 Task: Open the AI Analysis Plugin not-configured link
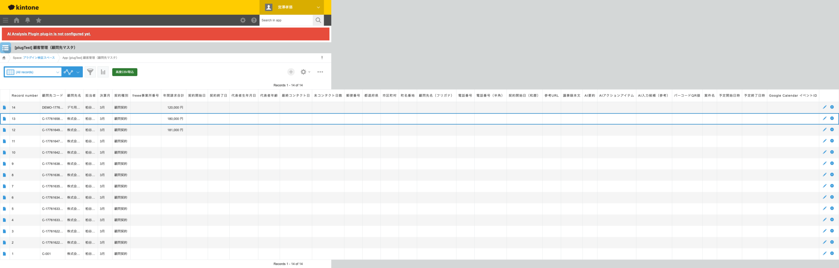point(49,34)
